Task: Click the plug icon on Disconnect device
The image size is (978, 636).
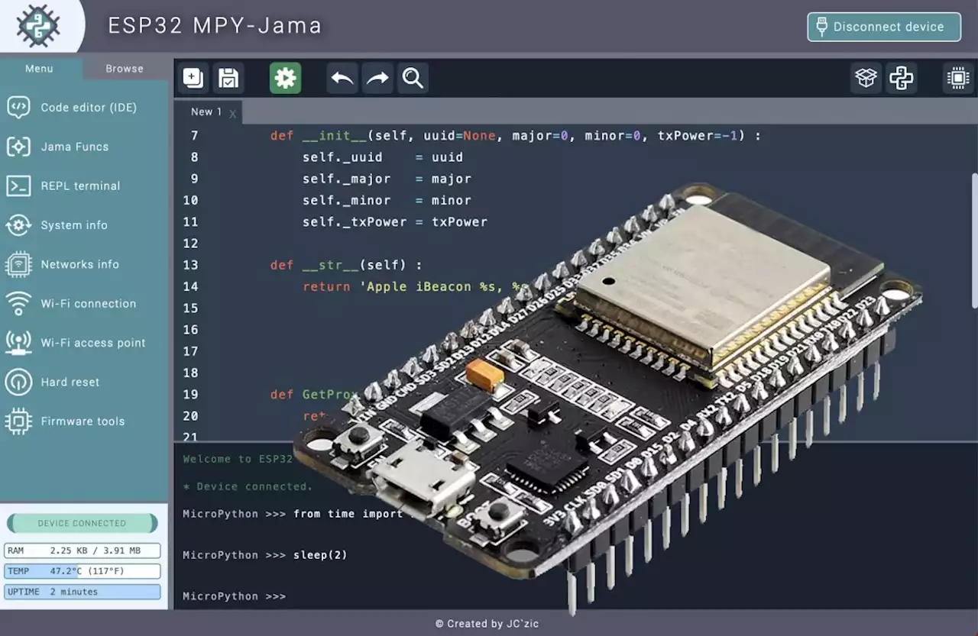Action: click(821, 27)
